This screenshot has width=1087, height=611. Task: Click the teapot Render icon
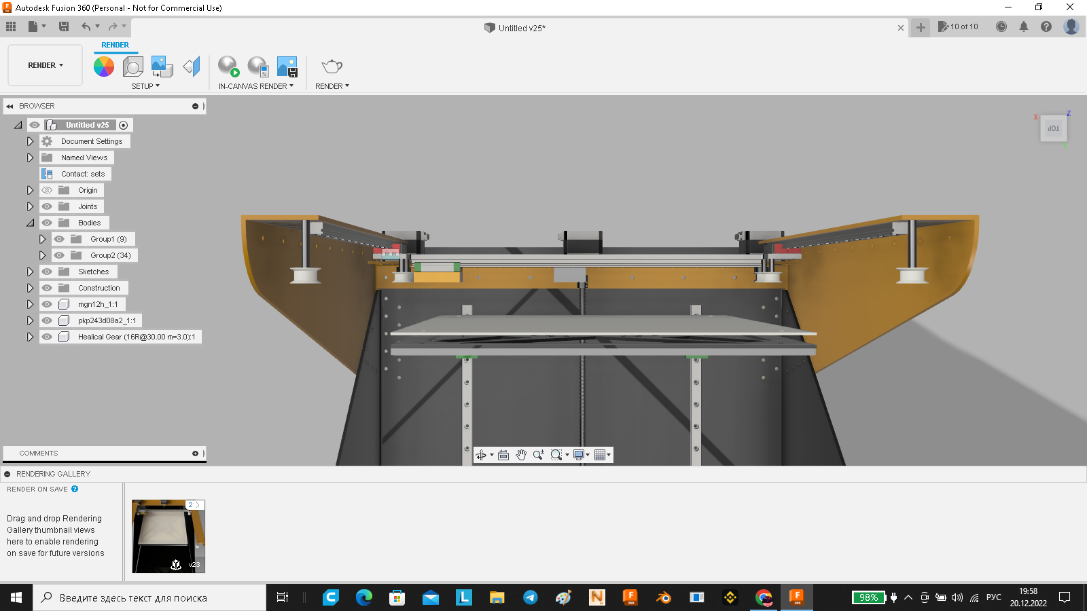tap(332, 67)
